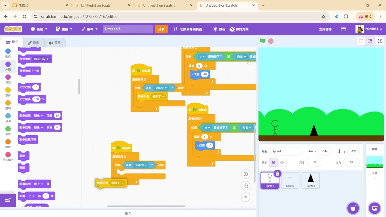Switch to small stage layout

point(361,41)
